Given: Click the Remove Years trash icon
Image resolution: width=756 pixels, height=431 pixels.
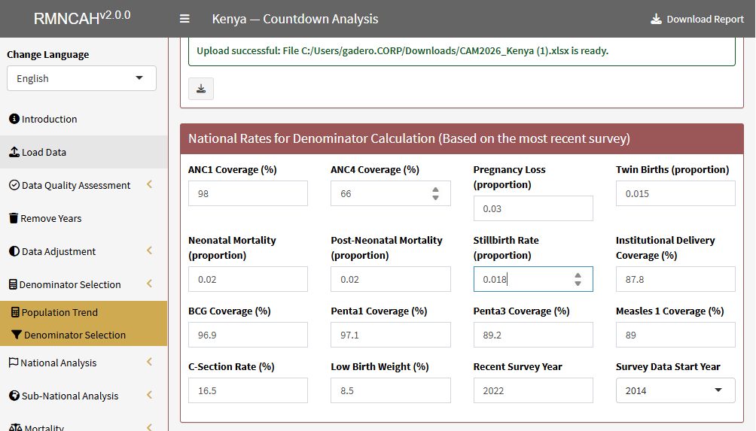Looking at the screenshot, I should tap(14, 218).
